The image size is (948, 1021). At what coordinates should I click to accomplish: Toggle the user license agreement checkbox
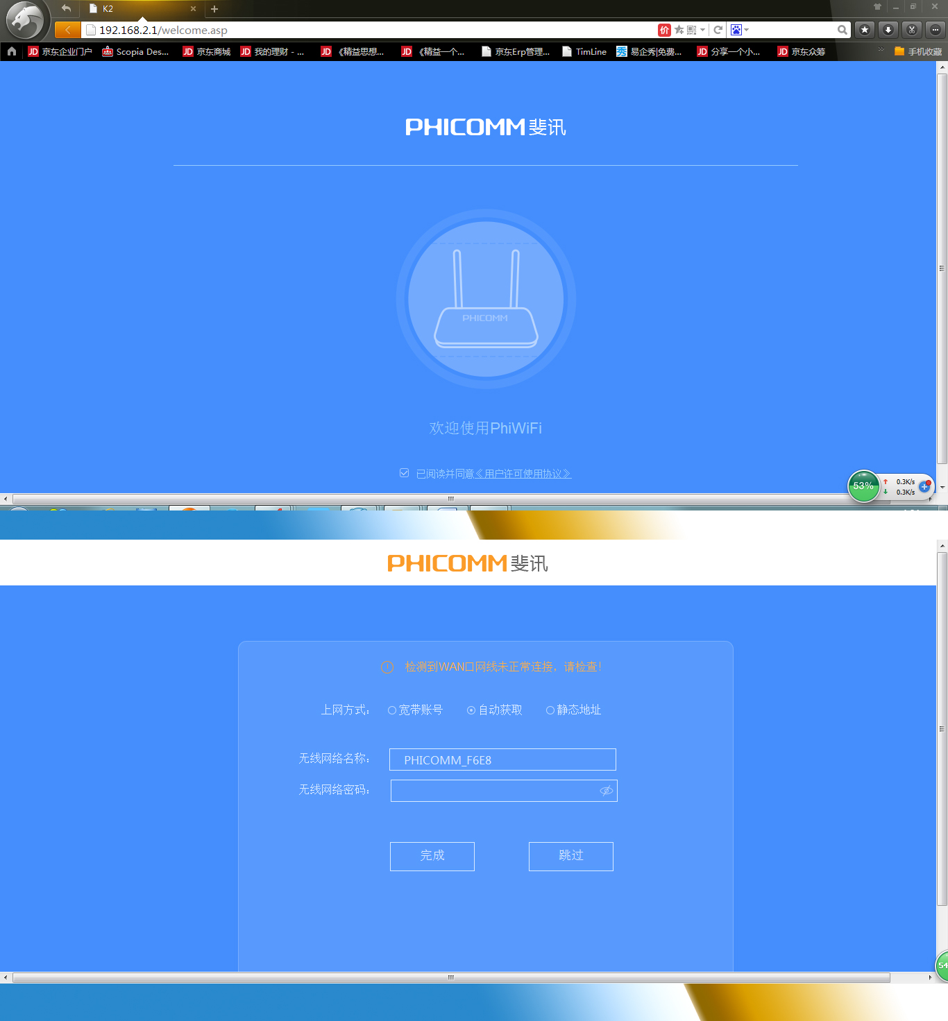405,473
